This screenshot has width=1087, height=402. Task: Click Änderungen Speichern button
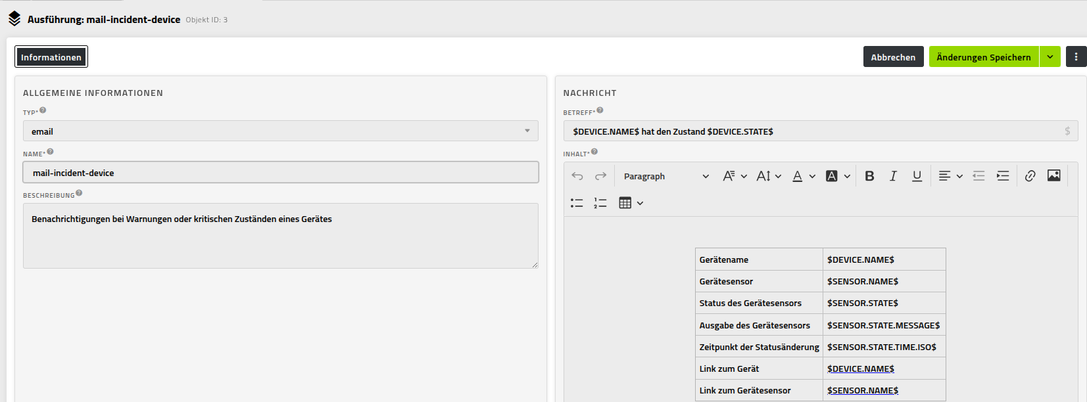click(x=983, y=57)
